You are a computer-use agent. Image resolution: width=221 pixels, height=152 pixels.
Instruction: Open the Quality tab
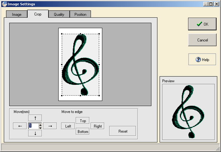tap(59, 14)
